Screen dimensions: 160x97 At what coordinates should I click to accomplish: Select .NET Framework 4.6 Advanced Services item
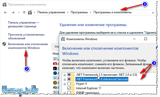tap(102, 79)
